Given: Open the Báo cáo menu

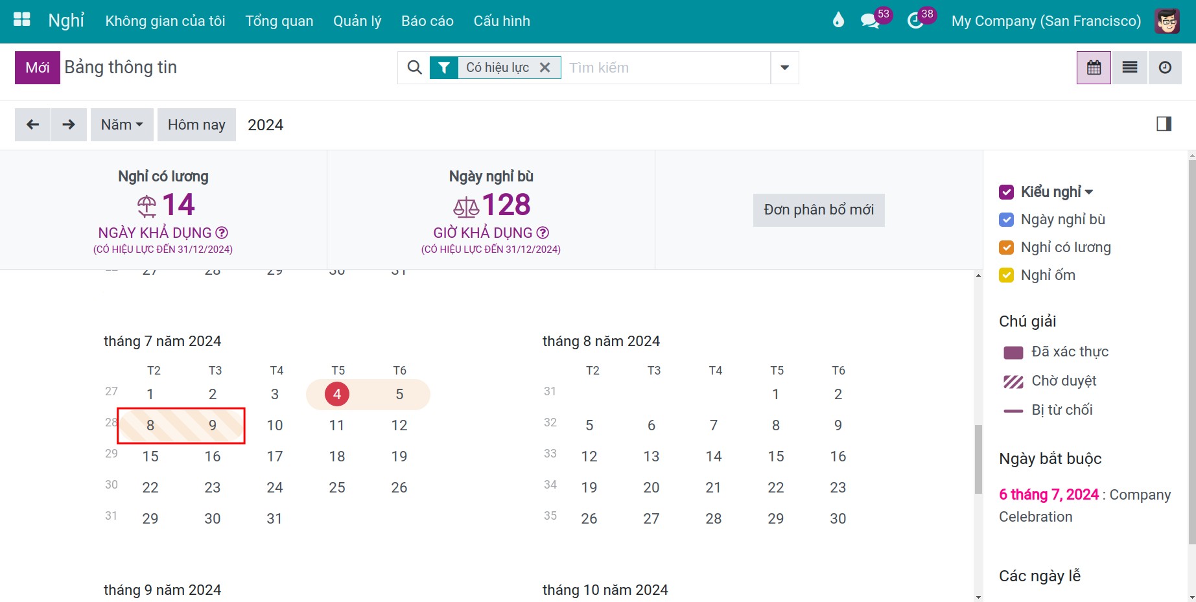Looking at the screenshot, I should [427, 21].
